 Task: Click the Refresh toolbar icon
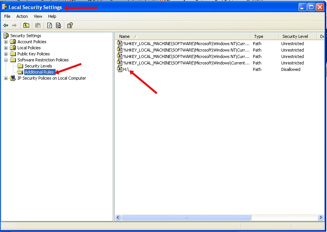click(50, 25)
